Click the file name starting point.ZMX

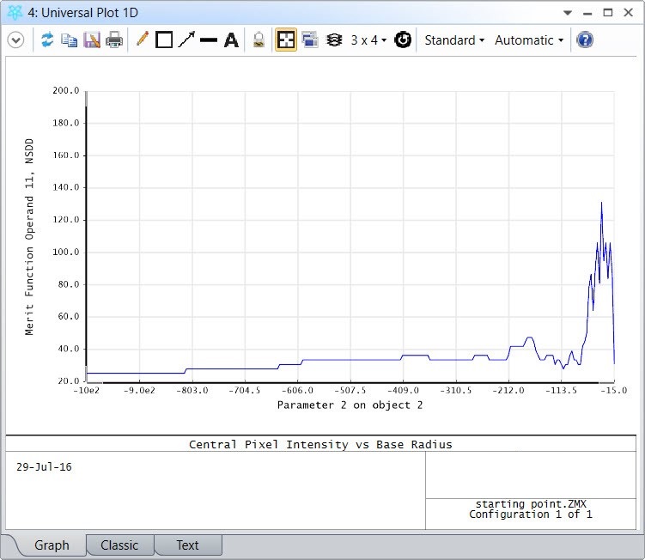531,504
